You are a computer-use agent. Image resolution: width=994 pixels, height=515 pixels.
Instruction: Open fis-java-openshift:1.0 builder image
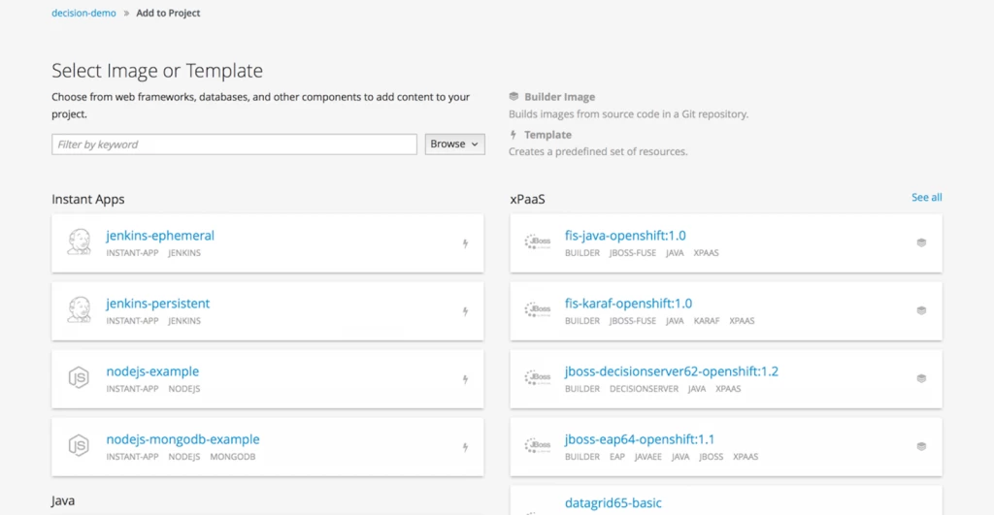(625, 235)
